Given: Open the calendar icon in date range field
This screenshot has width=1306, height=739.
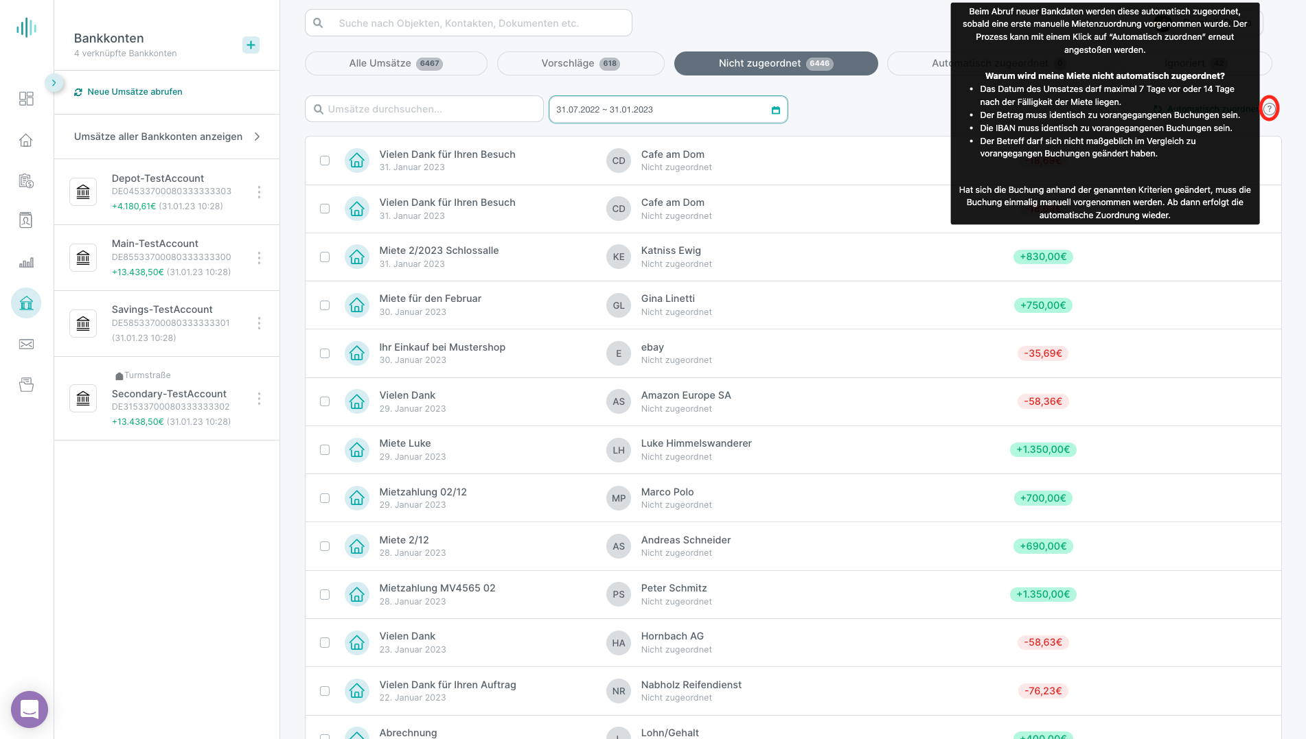Looking at the screenshot, I should point(776,110).
